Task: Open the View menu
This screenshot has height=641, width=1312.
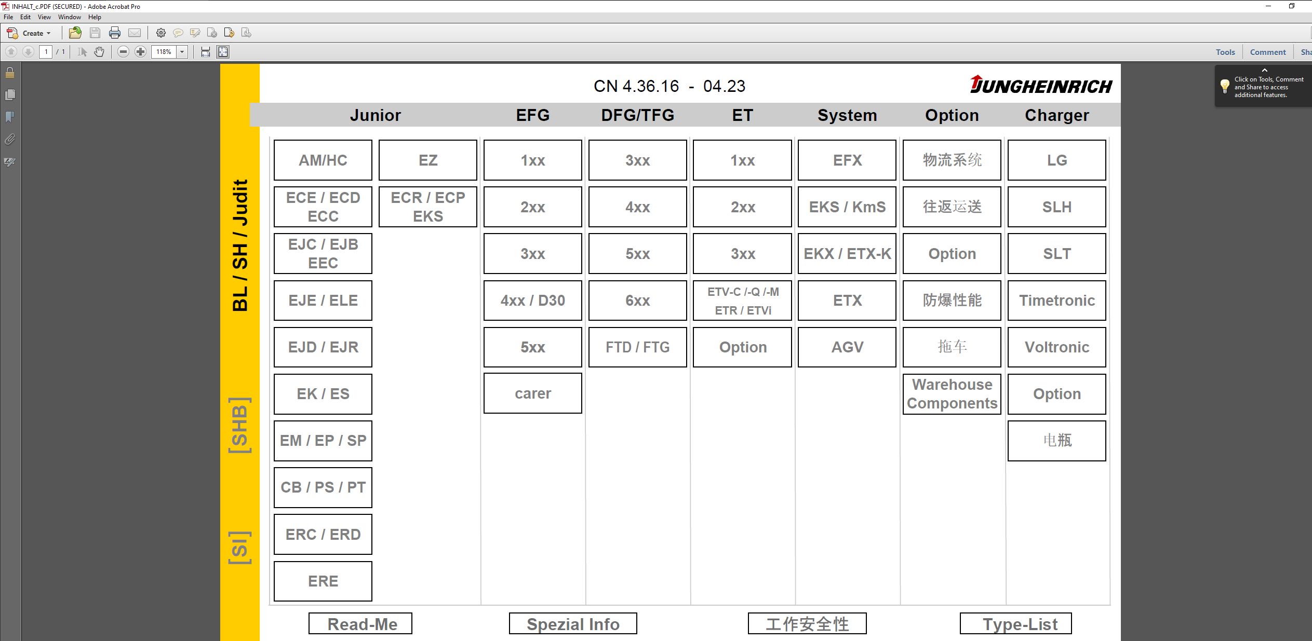Action: pyautogui.click(x=44, y=17)
